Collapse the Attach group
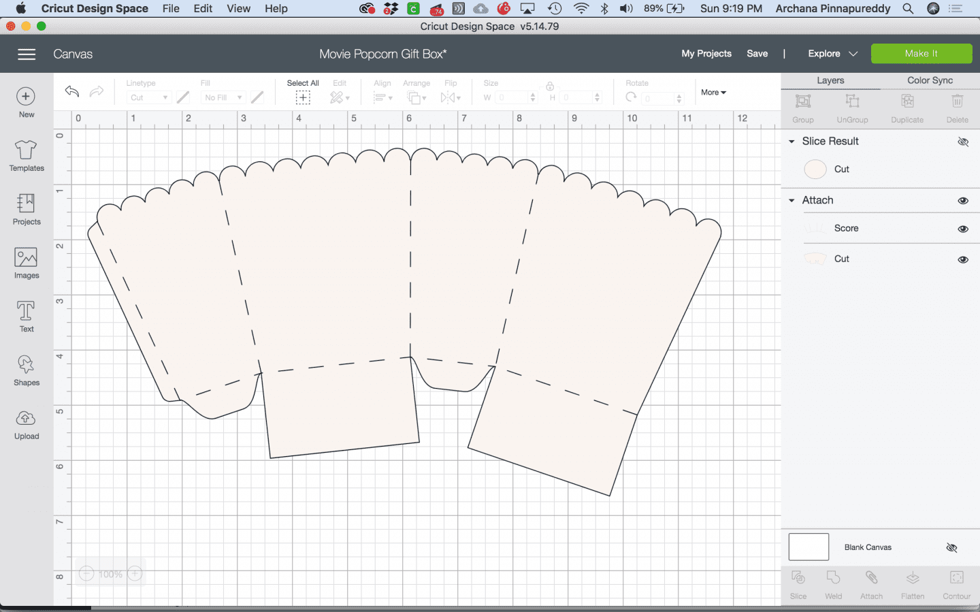This screenshot has width=980, height=612. click(791, 201)
